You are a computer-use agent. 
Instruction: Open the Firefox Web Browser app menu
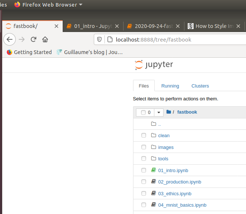(x=48, y=5)
